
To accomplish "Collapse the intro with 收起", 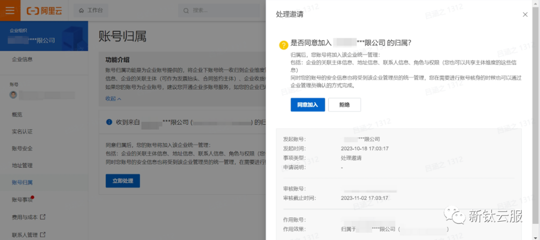I will coord(113,98).
